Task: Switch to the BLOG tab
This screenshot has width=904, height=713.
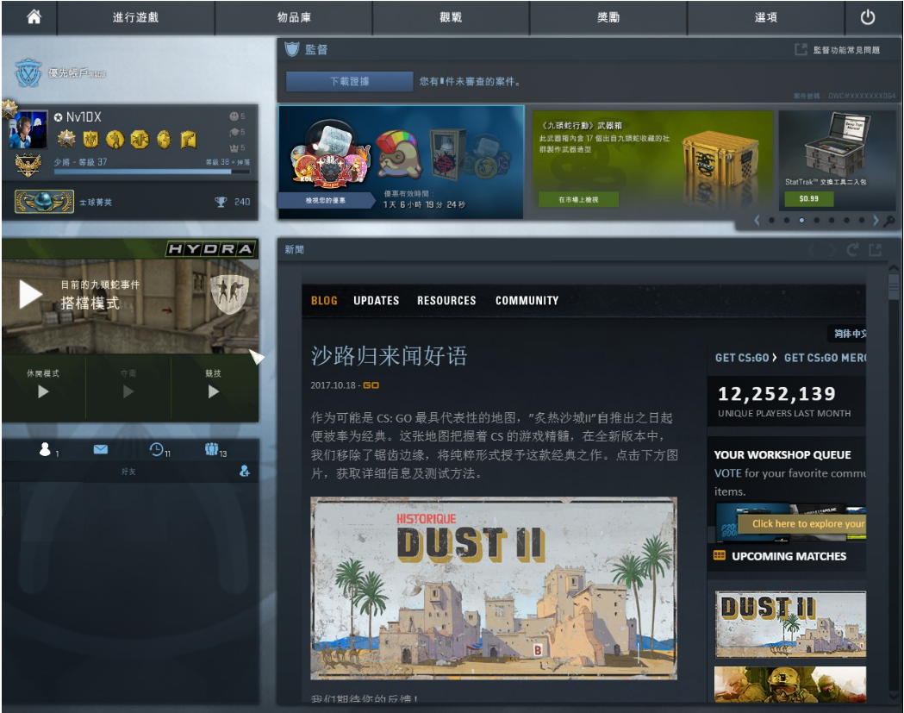Action: 324,301
